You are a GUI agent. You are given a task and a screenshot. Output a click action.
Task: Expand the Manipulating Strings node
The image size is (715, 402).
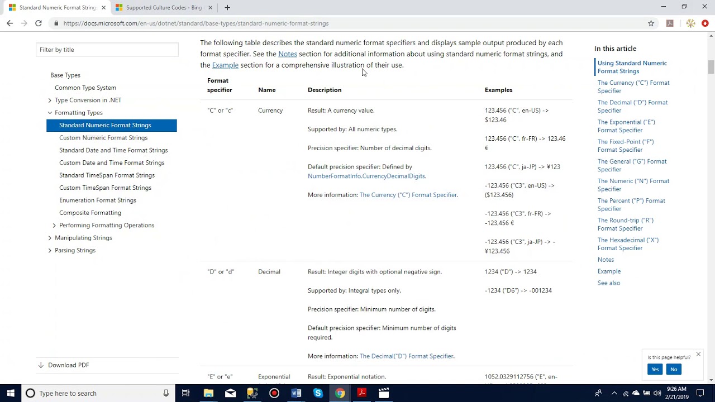click(x=50, y=238)
